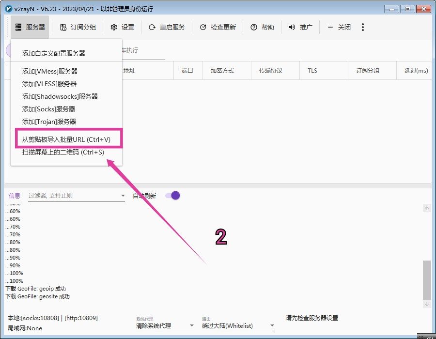Click the scroll-to-top arrow in log panel
The height and width of the screenshot is (339, 436).
(426, 208)
